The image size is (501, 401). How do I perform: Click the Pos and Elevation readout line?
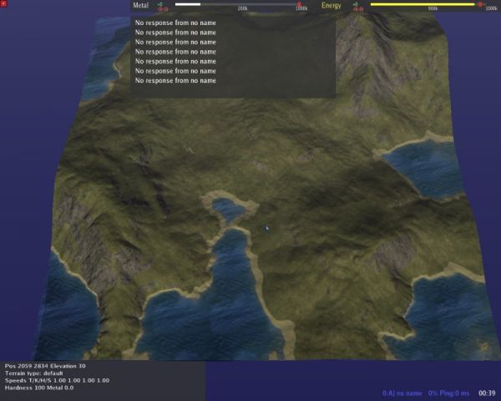point(45,366)
